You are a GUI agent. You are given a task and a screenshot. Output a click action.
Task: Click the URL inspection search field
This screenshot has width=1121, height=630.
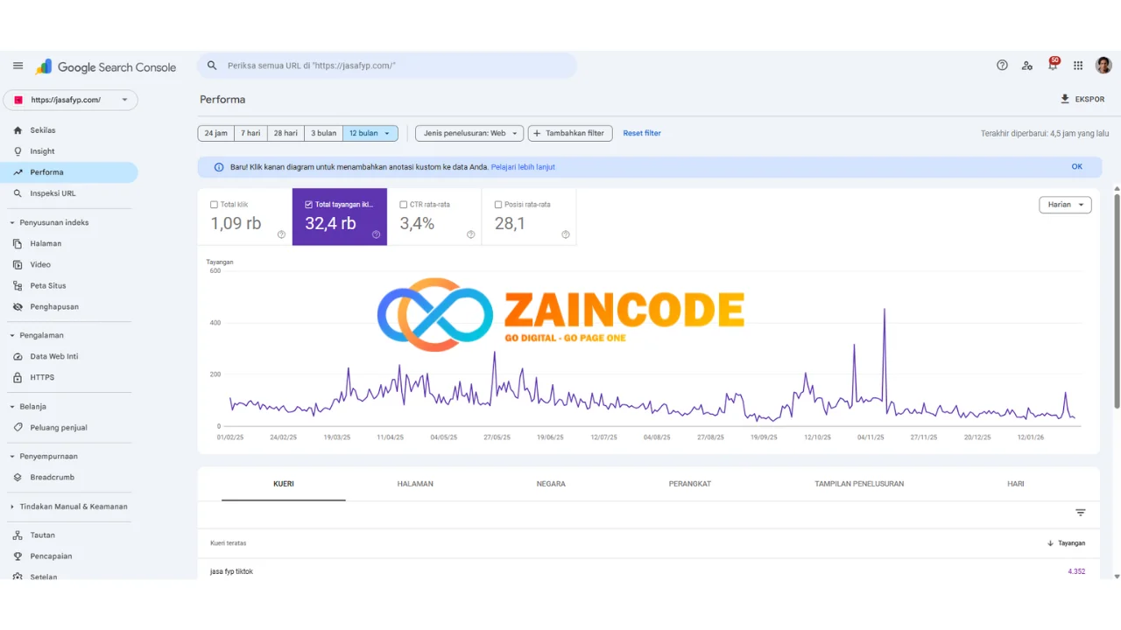coord(387,66)
